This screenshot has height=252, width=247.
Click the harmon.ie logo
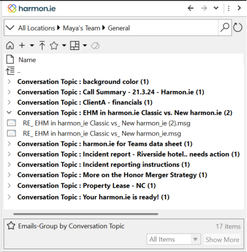point(32,8)
